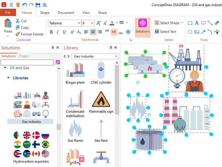222x167 pixels.
Task: Open the print preview magnifier icon
Action: 45,5
